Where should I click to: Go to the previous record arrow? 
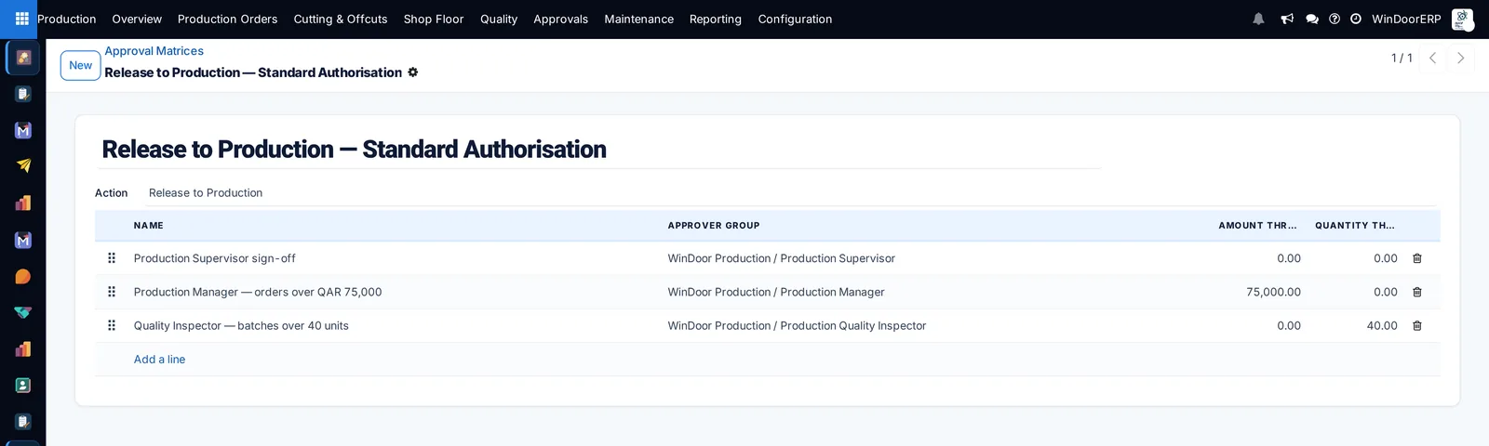[x=1433, y=58]
